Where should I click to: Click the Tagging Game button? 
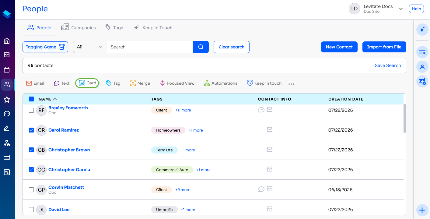point(45,47)
